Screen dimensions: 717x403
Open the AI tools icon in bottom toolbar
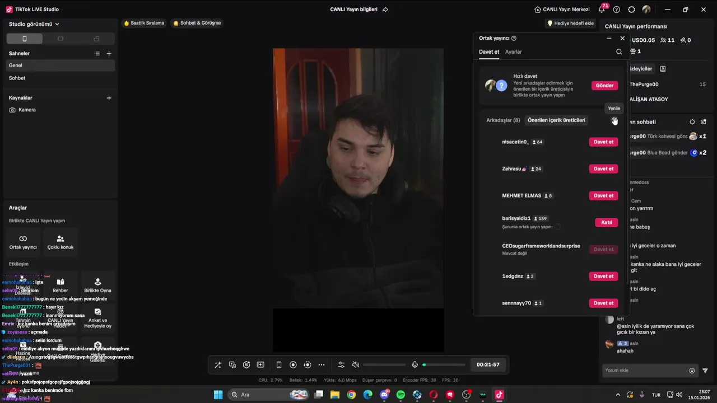click(x=246, y=365)
